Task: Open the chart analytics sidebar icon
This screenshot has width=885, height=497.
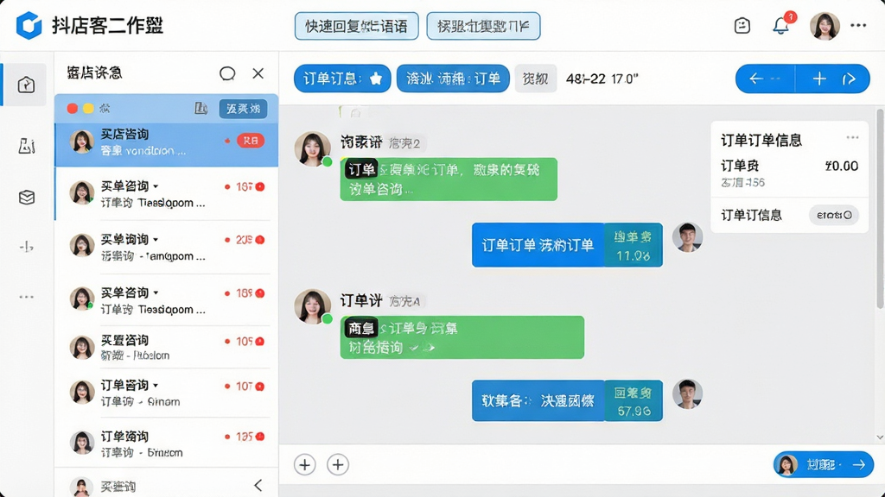Action: click(27, 146)
